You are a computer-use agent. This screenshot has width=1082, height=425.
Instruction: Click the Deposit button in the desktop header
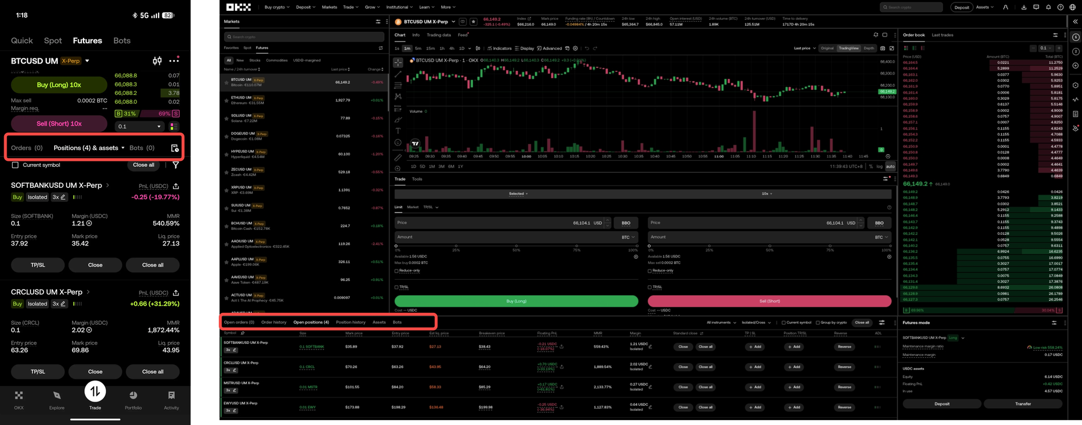pos(962,7)
